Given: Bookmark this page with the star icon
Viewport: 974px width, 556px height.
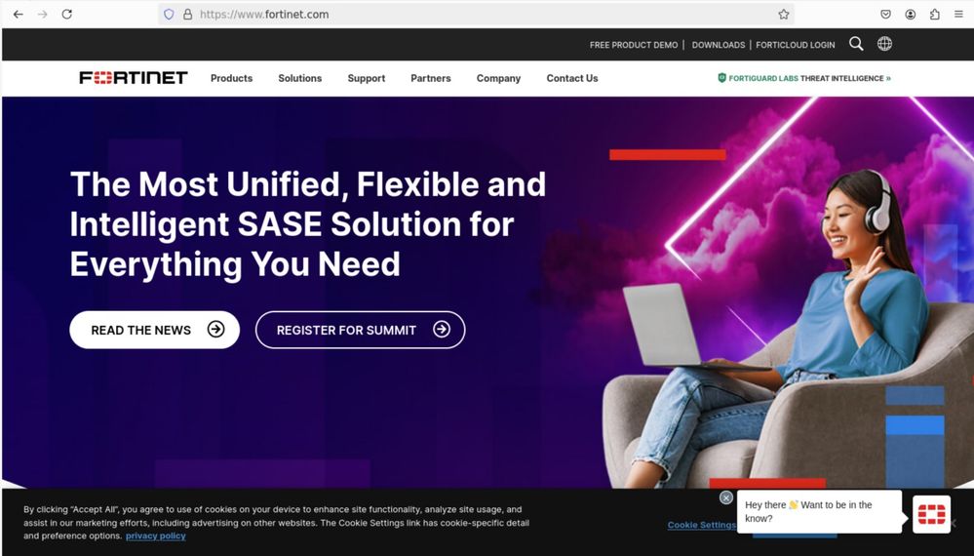Looking at the screenshot, I should point(783,14).
